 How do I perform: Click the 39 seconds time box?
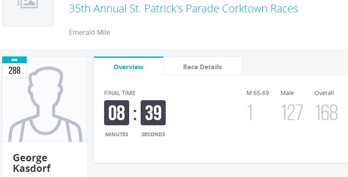[153, 113]
